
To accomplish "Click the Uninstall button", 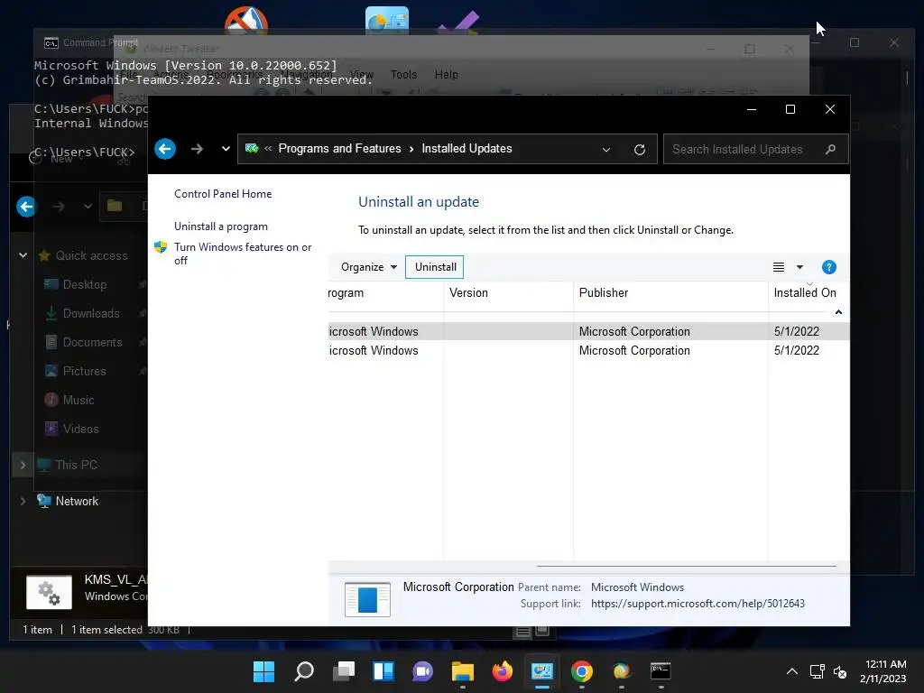I will [x=435, y=267].
